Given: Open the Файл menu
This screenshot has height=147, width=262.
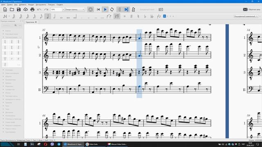Looking at the screenshot, I should point(3,4).
